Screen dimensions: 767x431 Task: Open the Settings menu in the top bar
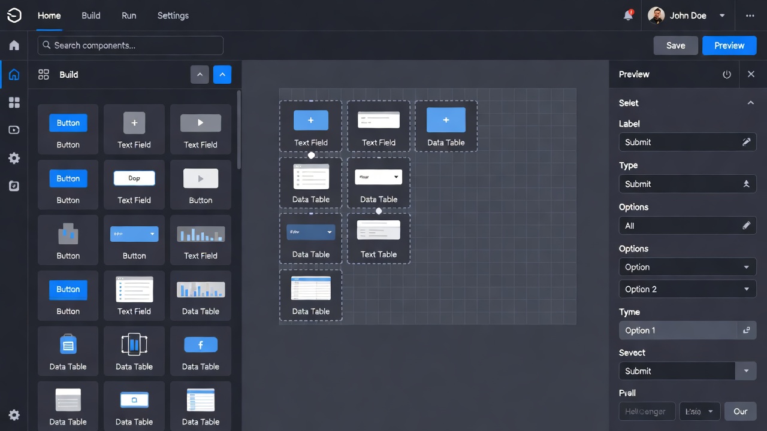(173, 16)
